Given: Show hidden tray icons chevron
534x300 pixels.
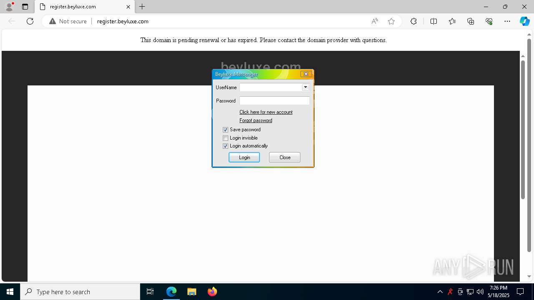Looking at the screenshot, I should pyautogui.click(x=440, y=292).
